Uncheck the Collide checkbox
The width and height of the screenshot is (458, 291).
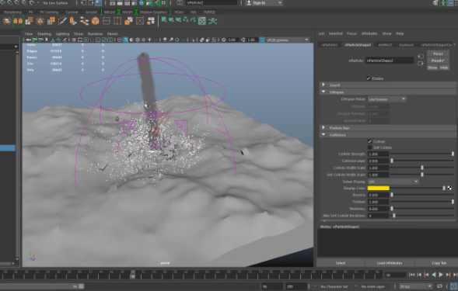click(x=370, y=142)
